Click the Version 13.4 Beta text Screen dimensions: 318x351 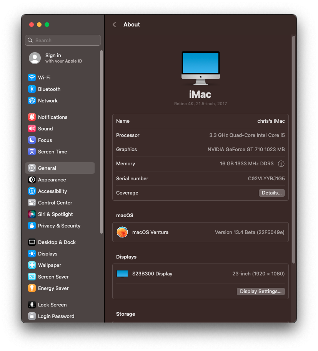250,232
